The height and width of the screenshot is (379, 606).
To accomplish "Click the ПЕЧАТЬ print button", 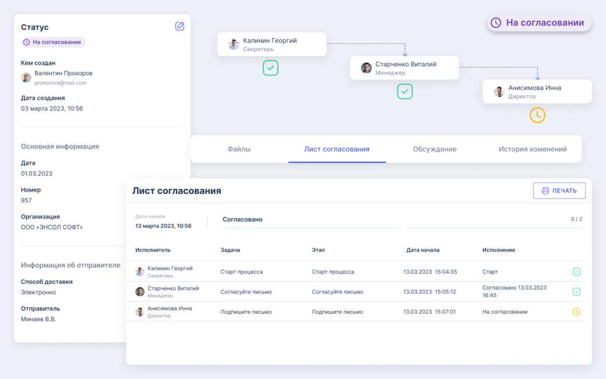I will point(559,191).
